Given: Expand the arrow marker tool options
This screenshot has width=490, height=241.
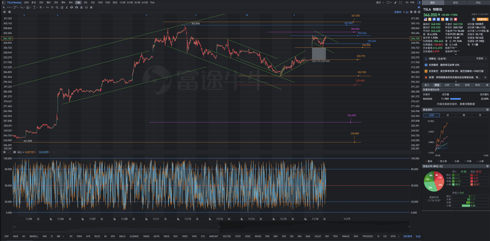Looking at the screenshot, I should (x=43, y=7).
